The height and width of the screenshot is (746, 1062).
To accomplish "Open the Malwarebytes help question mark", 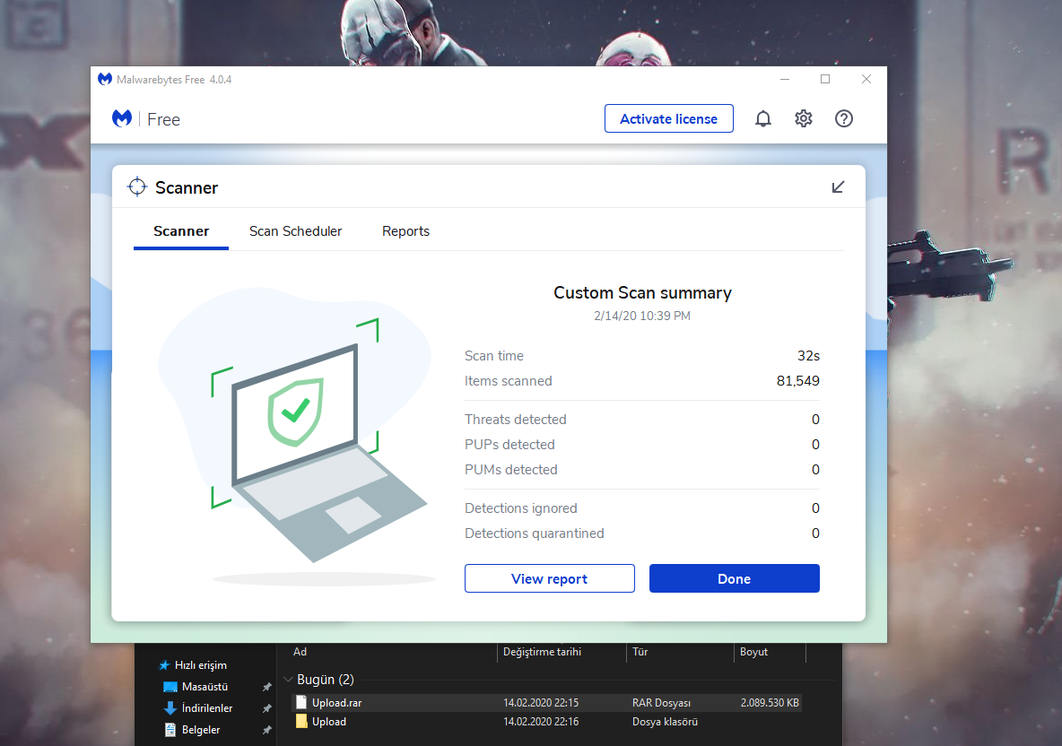I will (x=843, y=119).
